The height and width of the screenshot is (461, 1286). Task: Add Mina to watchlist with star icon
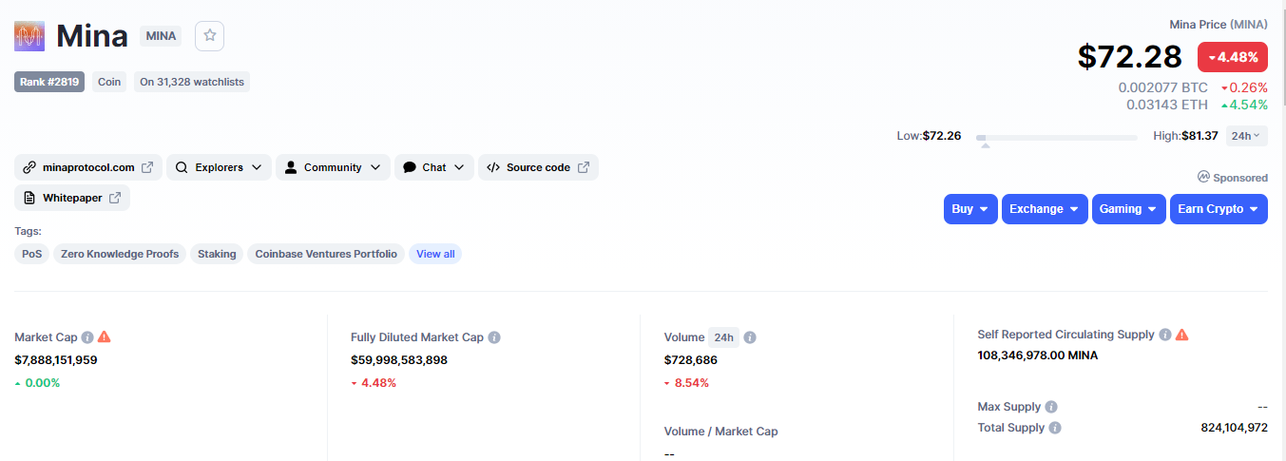point(209,36)
